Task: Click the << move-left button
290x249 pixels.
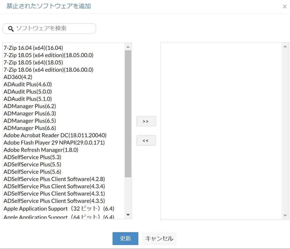Action: click(x=146, y=140)
